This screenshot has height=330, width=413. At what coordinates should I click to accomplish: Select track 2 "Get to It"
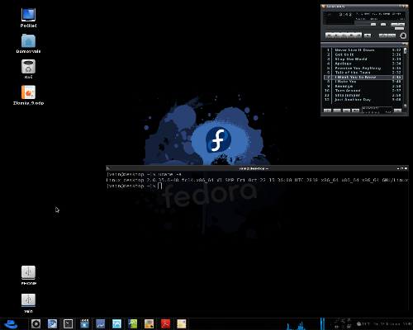(x=363, y=54)
